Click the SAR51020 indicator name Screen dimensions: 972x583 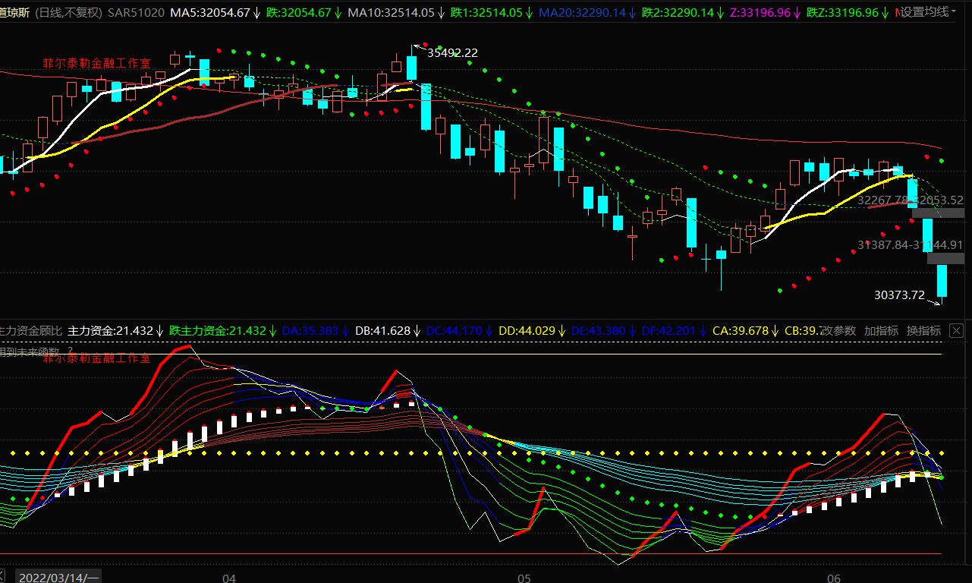(136, 12)
